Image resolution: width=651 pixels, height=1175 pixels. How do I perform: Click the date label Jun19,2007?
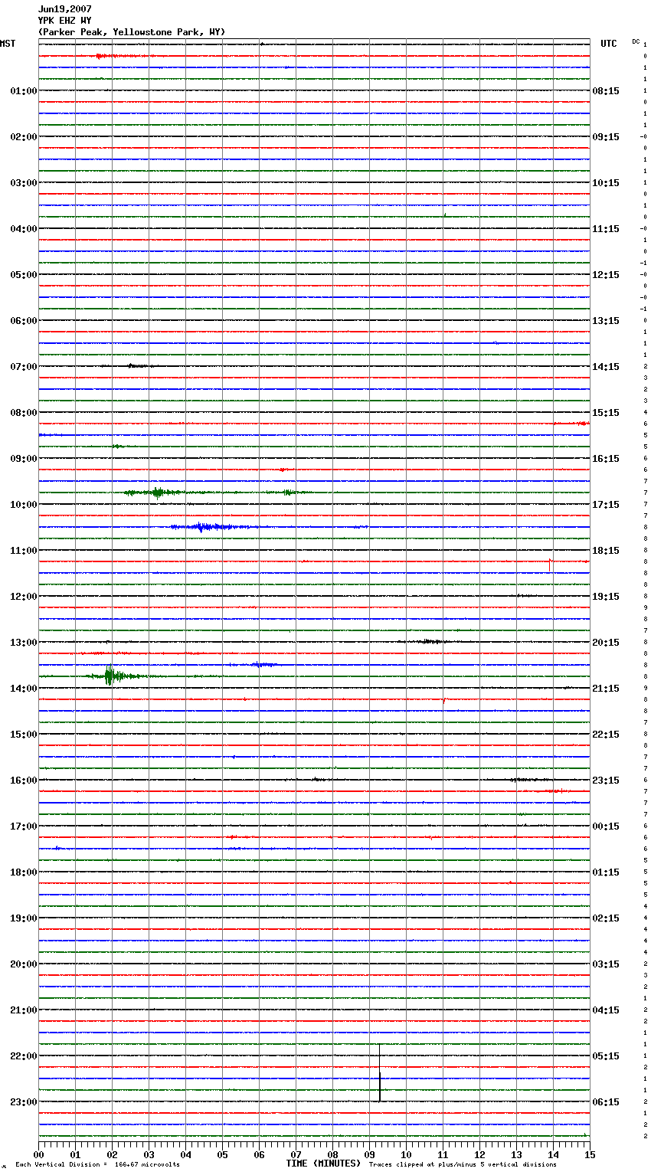(x=64, y=9)
